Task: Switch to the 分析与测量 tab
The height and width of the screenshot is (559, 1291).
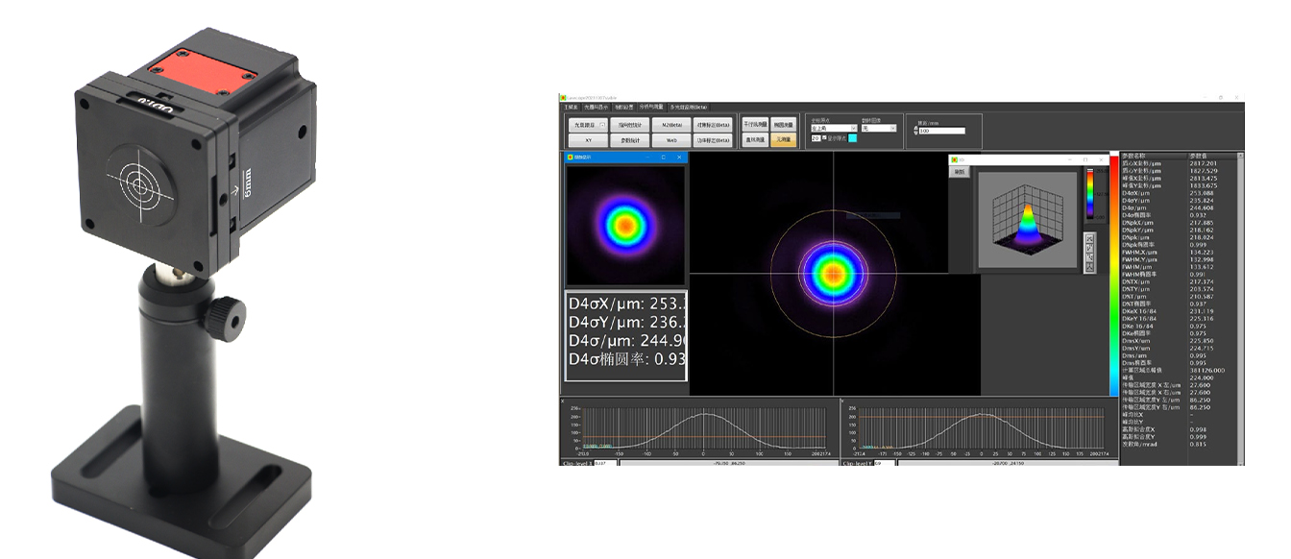Action: tap(650, 108)
